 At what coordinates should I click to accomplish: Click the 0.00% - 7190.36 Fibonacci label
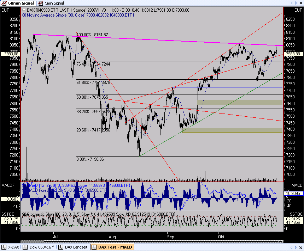click(x=90, y=159)
